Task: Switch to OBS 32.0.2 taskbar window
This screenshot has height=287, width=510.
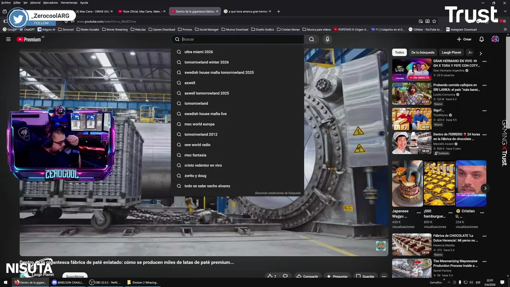Action: tap(106, 282)
